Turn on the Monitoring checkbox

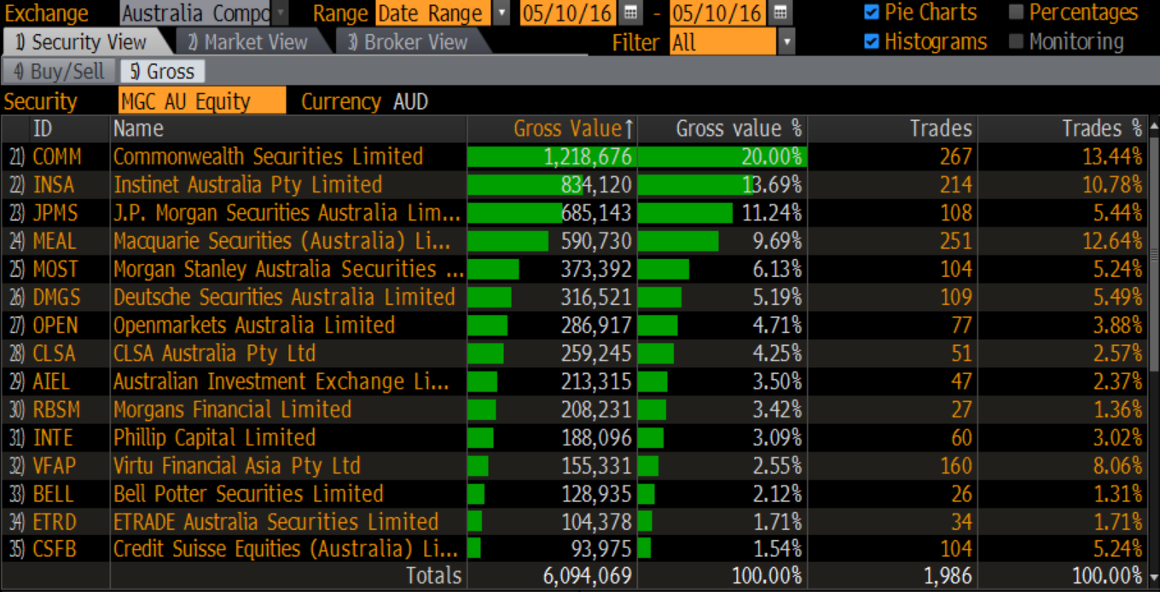pyautogui.click(x=1016, y=42)
